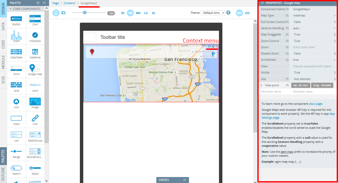Select the SM screen size

[x=130, y=13]
